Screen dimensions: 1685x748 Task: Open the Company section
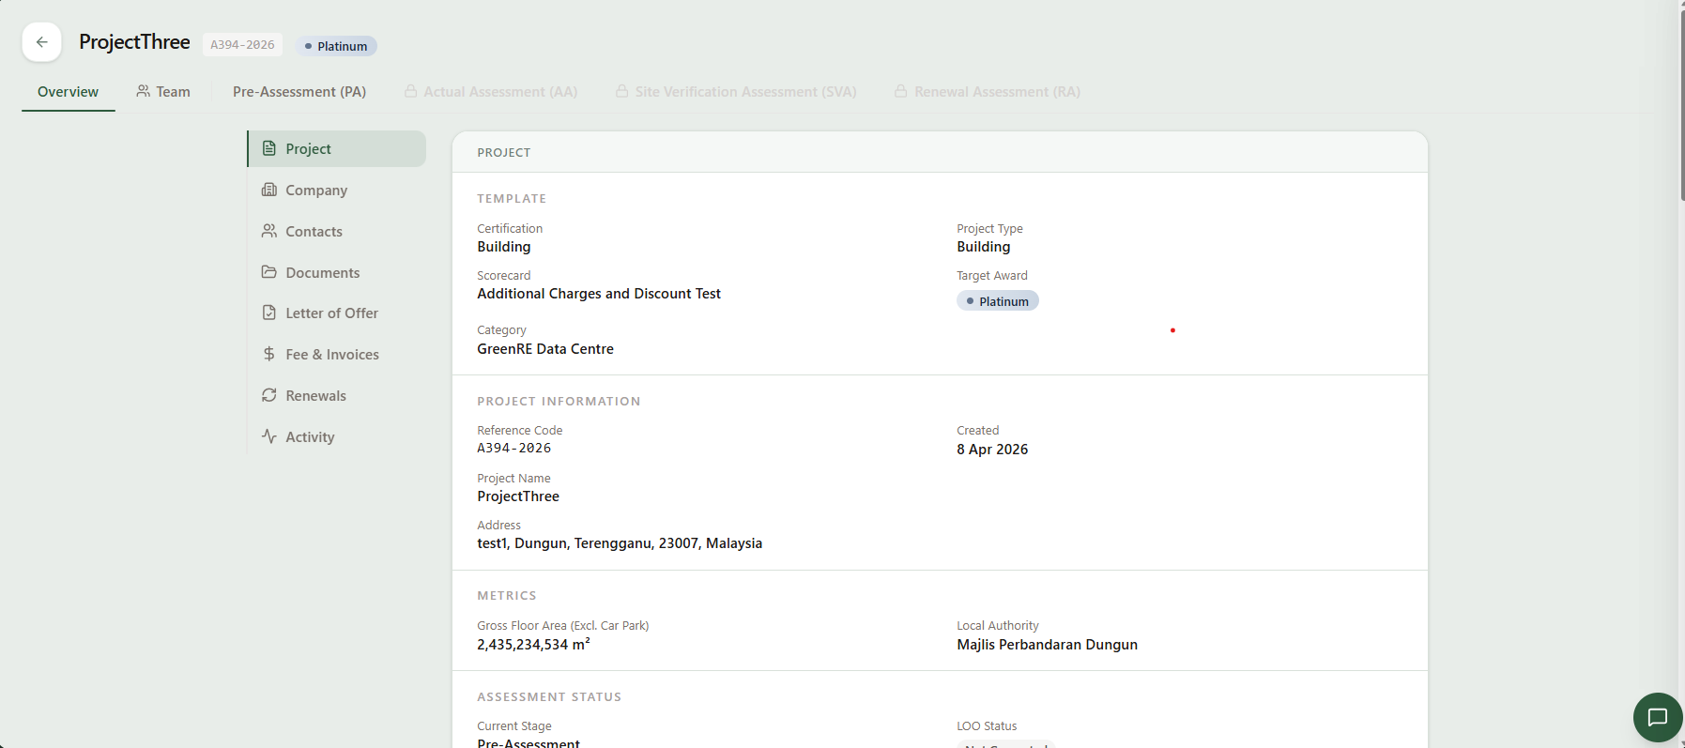pyautogui.click(x=337, y=190)
